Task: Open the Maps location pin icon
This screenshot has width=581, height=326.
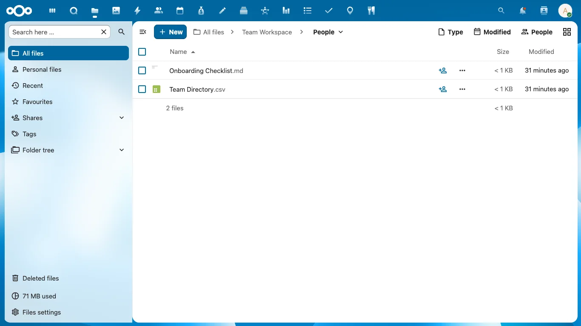Action: pyautogui.click(x=350, y=11)
